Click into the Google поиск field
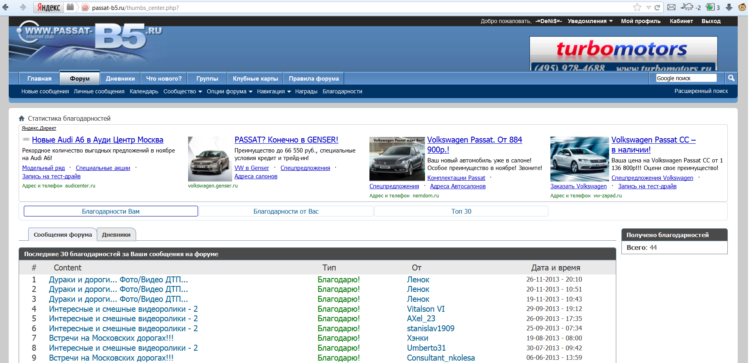This screenshot has width=750, height=363. point(686,78)
